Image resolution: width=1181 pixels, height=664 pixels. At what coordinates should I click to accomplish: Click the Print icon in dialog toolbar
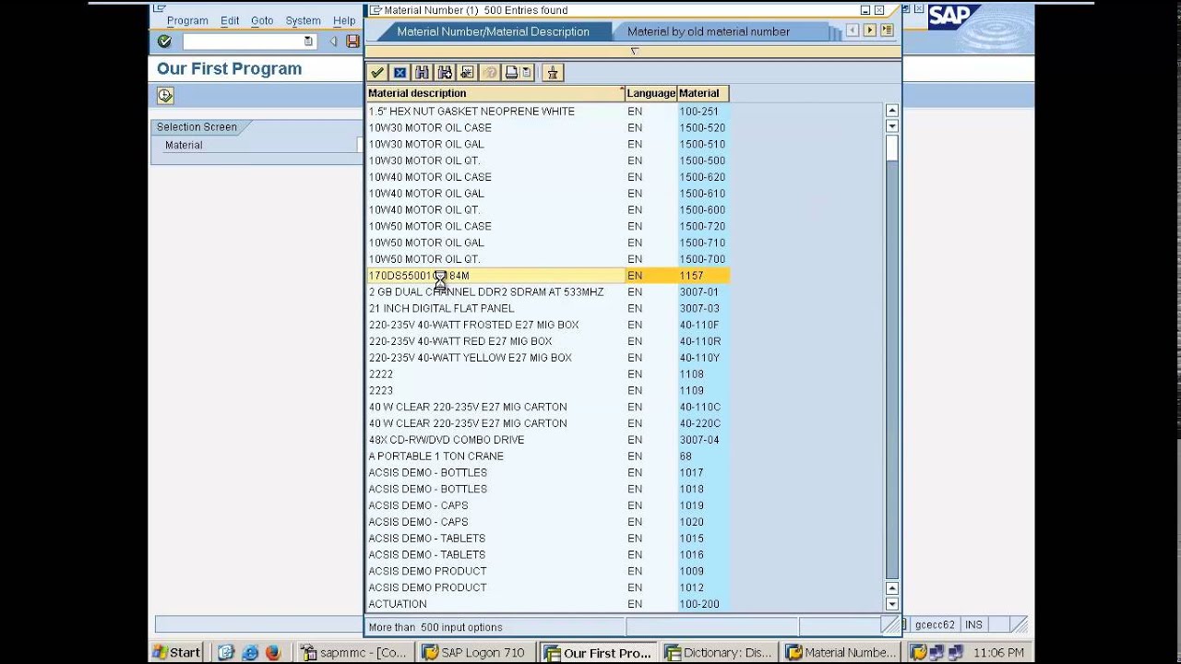click(x=511, y=73)
